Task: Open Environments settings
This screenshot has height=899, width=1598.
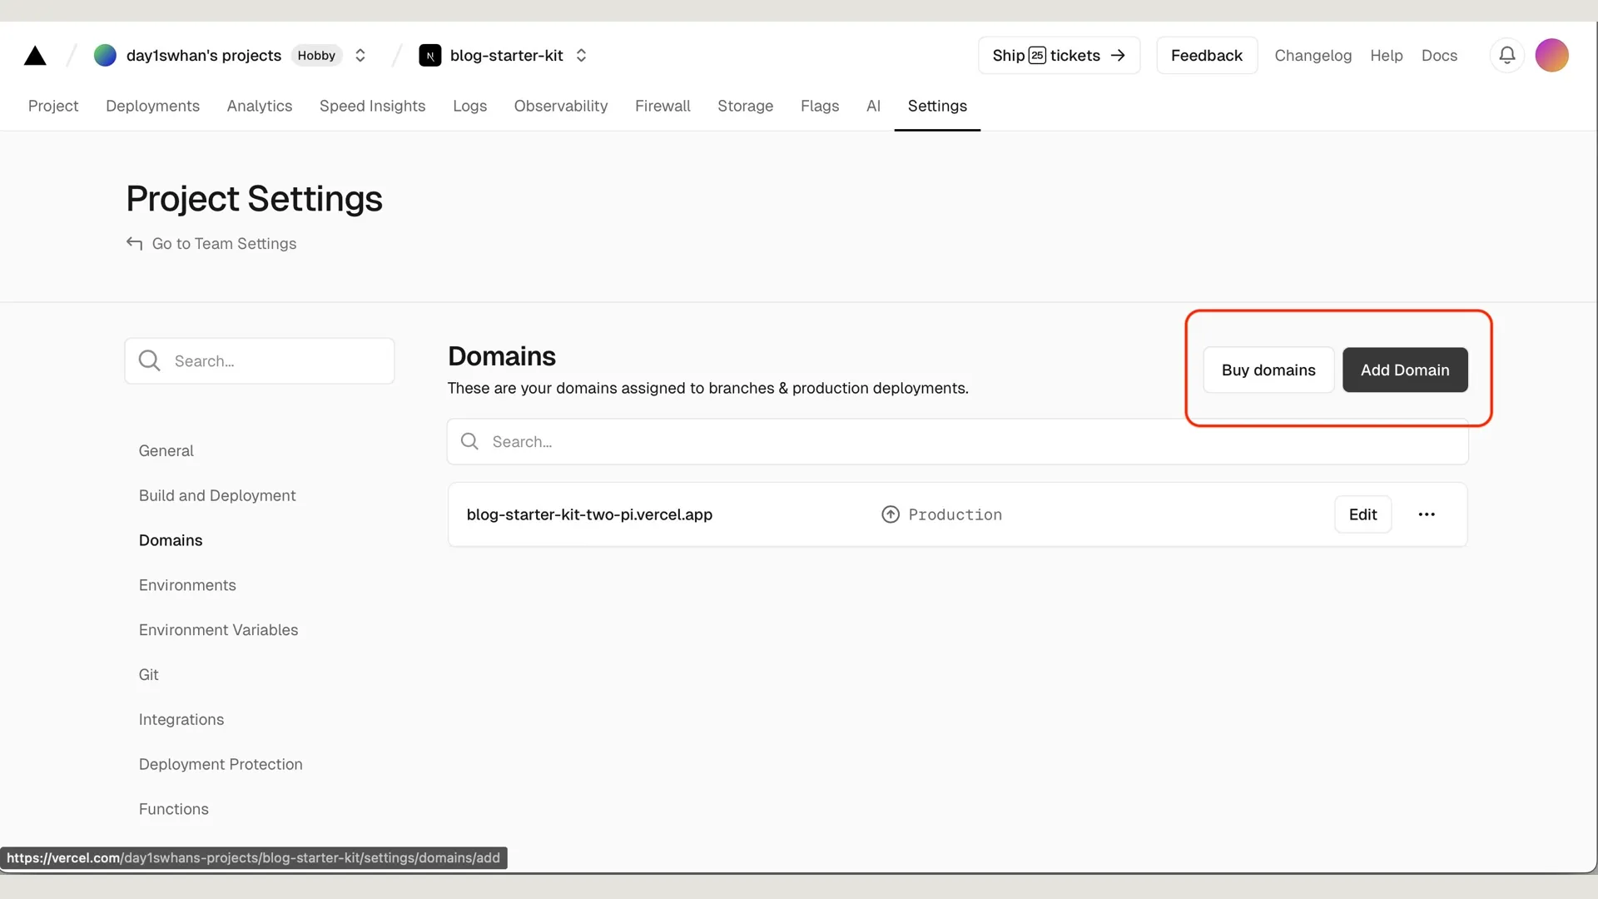Action: click(187, 586)
